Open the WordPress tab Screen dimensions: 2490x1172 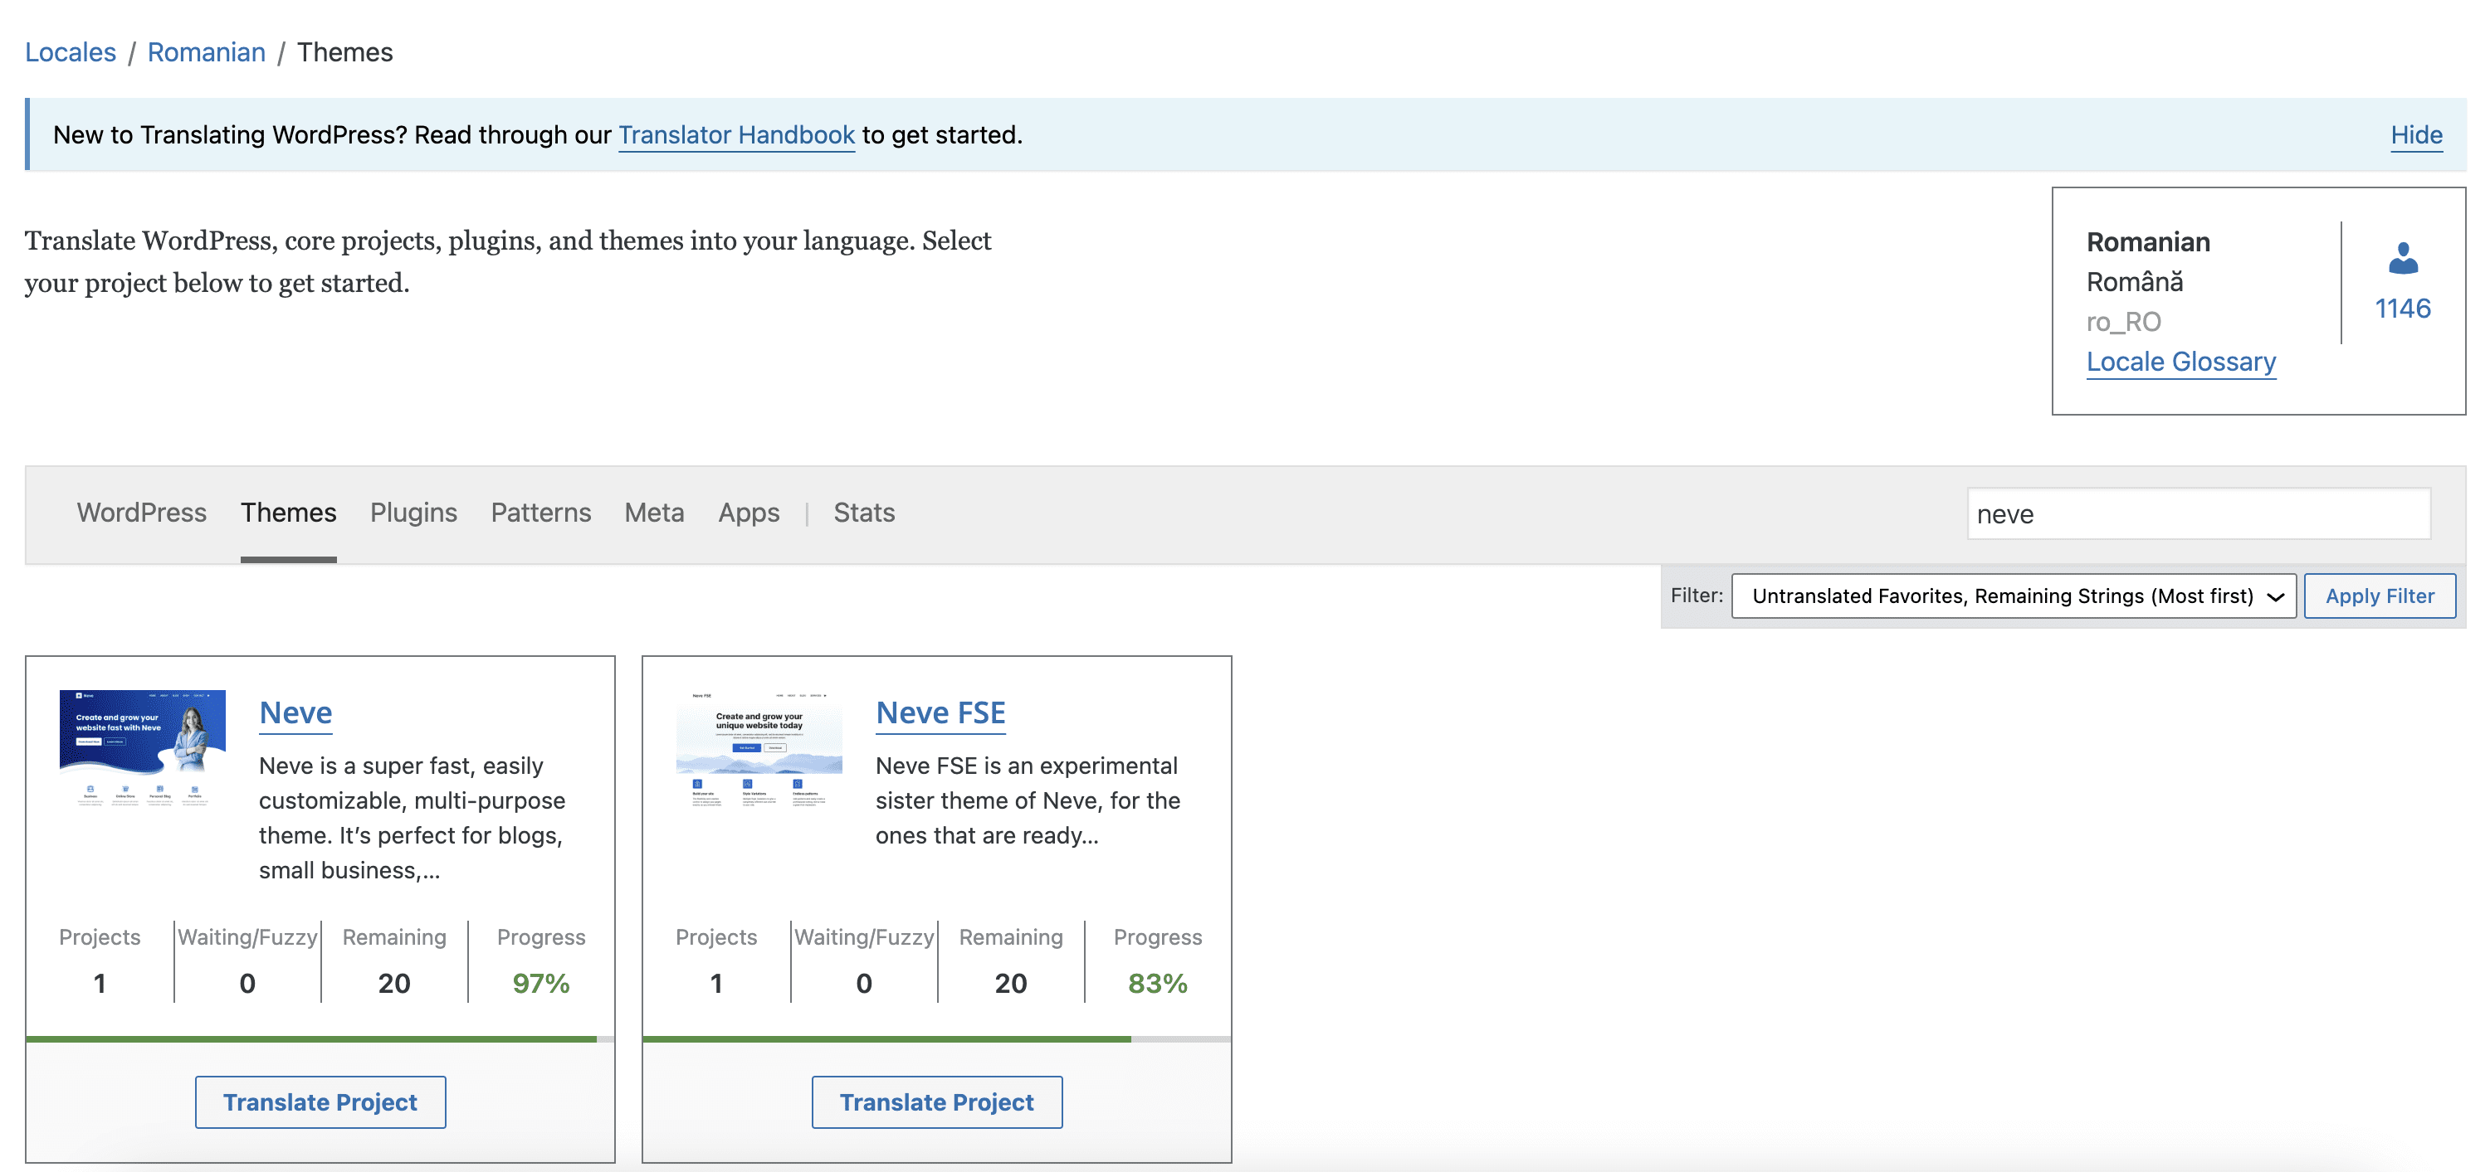(x=141, y=512)
